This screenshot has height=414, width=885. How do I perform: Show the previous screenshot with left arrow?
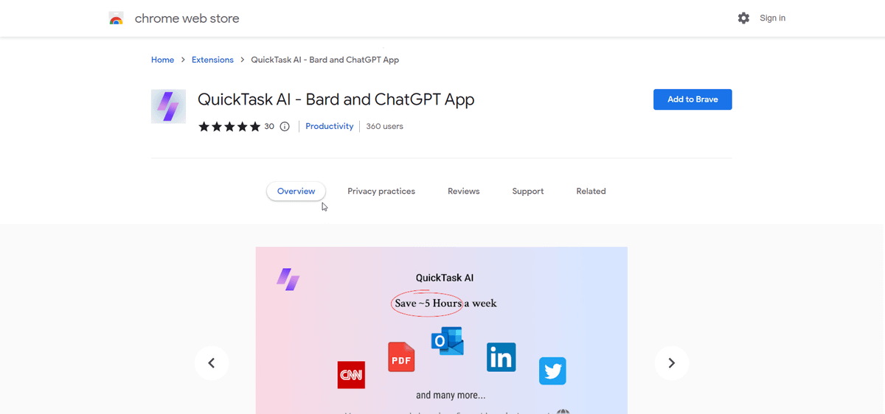(212, 363)
